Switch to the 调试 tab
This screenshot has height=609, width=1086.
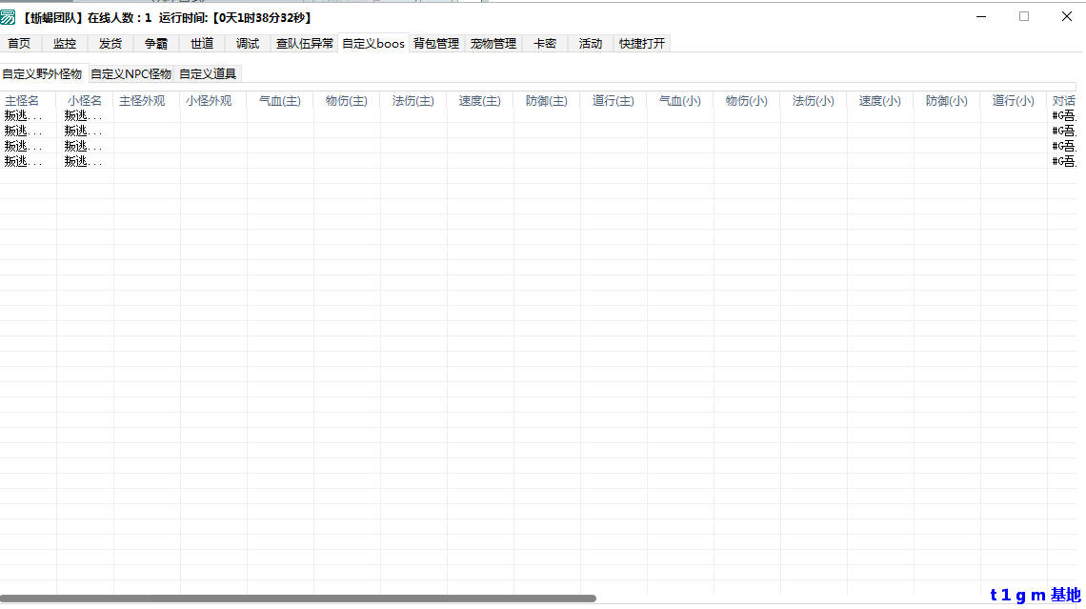point(248,43)
